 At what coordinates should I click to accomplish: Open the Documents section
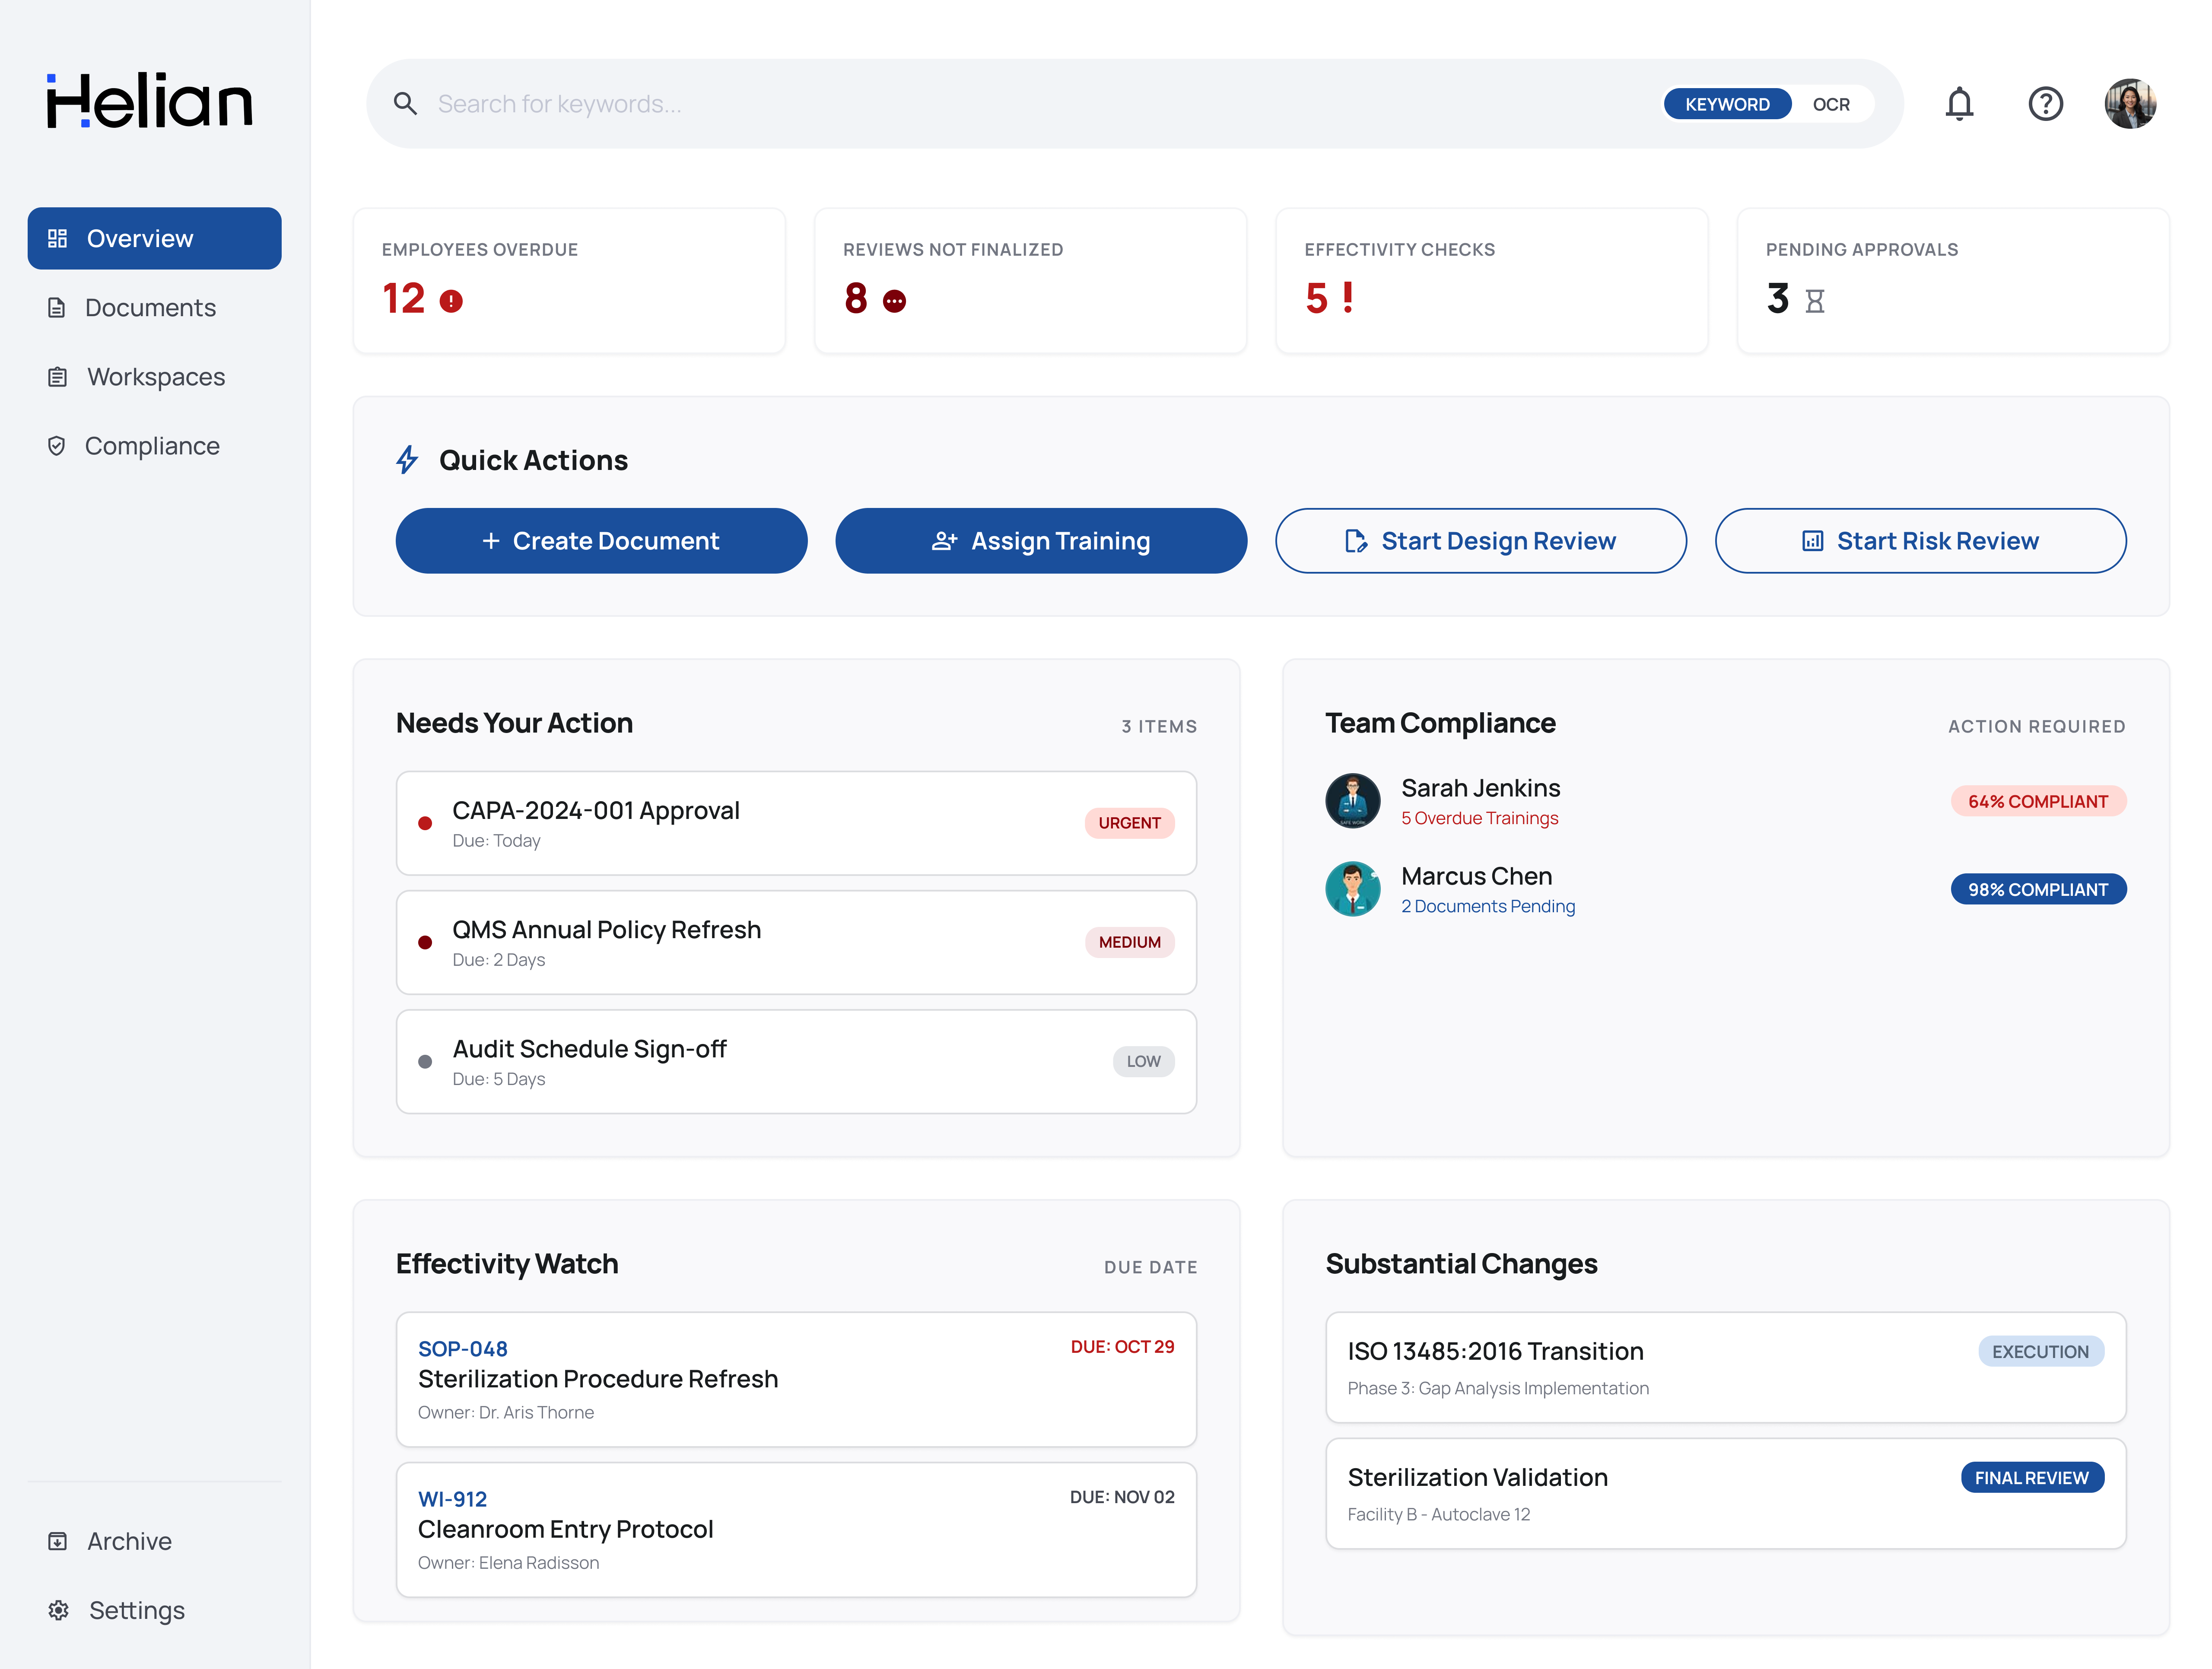click(154, 307)
